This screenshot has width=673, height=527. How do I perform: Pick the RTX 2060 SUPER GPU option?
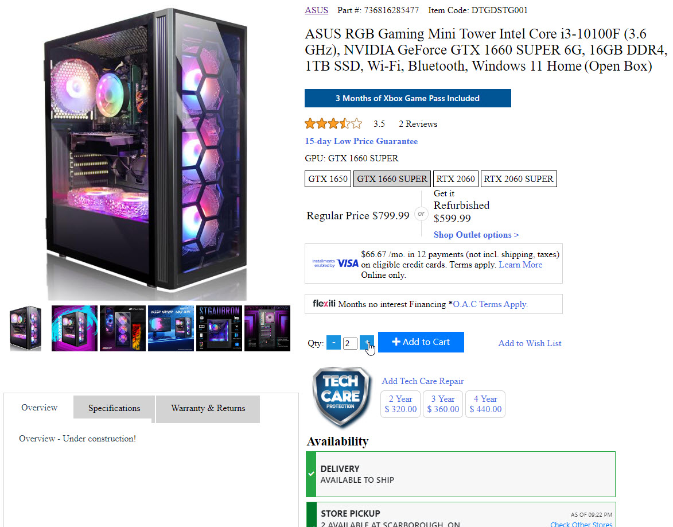click(x=519, y=179)
